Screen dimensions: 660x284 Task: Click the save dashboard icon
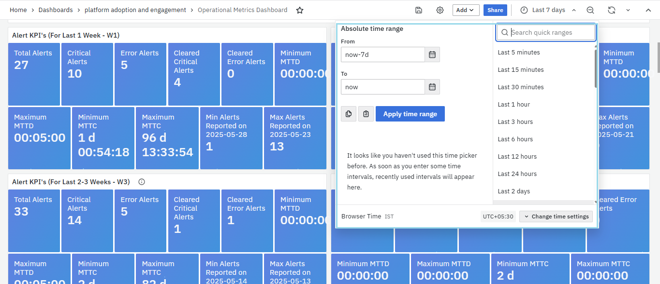[x=419, y=10]
